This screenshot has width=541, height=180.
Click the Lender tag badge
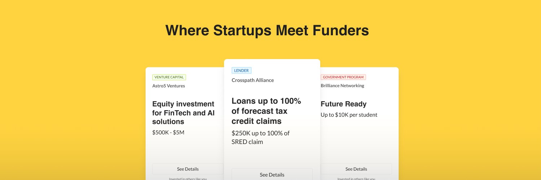[x=241, y=71]
